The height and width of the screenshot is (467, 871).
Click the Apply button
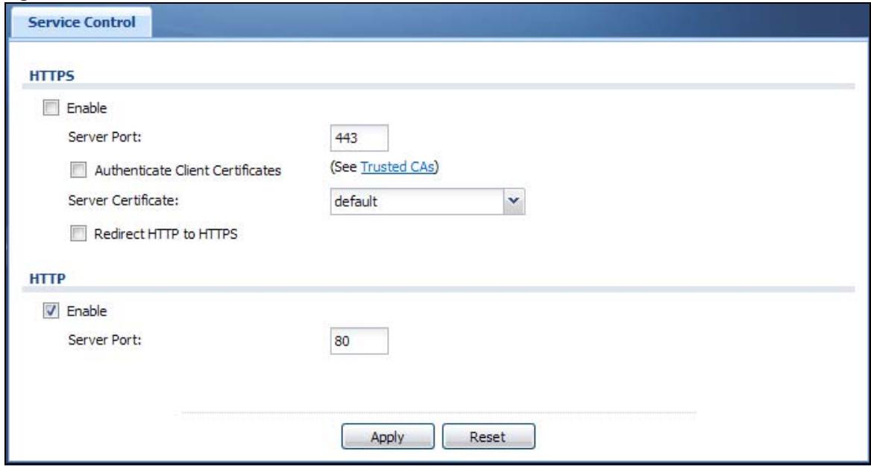tap(387, 436)
